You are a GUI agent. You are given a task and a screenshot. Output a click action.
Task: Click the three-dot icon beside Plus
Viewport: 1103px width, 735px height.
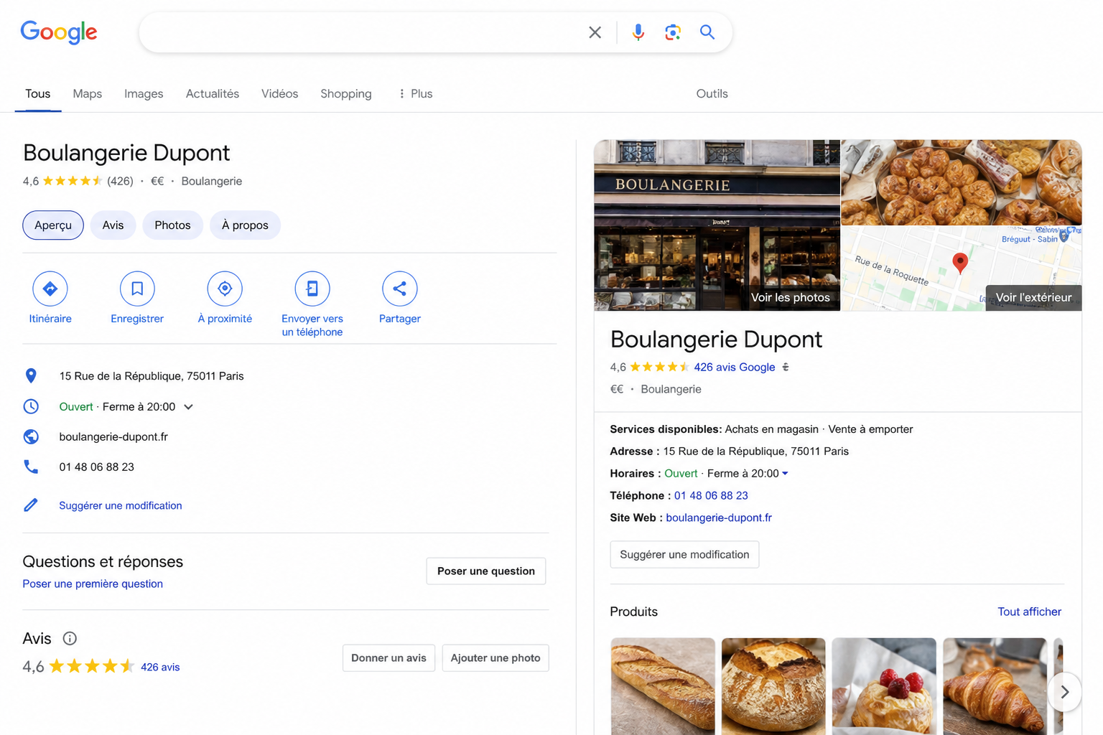401,93
